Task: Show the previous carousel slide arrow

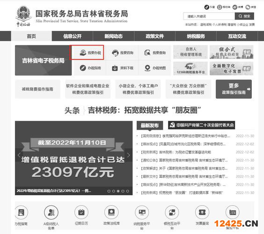Action: [x=19, y=155]
